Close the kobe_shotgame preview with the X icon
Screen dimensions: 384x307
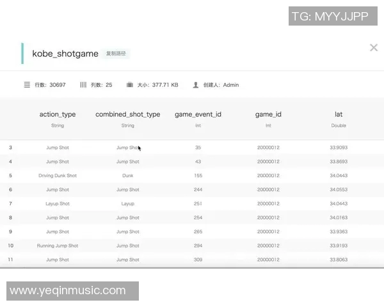pos(374,47)
